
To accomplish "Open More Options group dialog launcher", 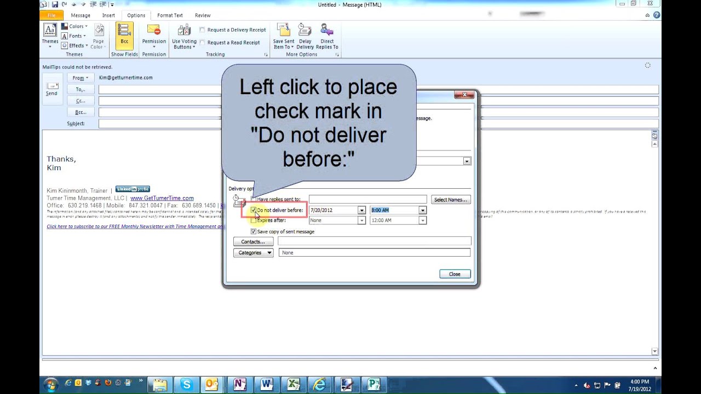I will [337, 55].
